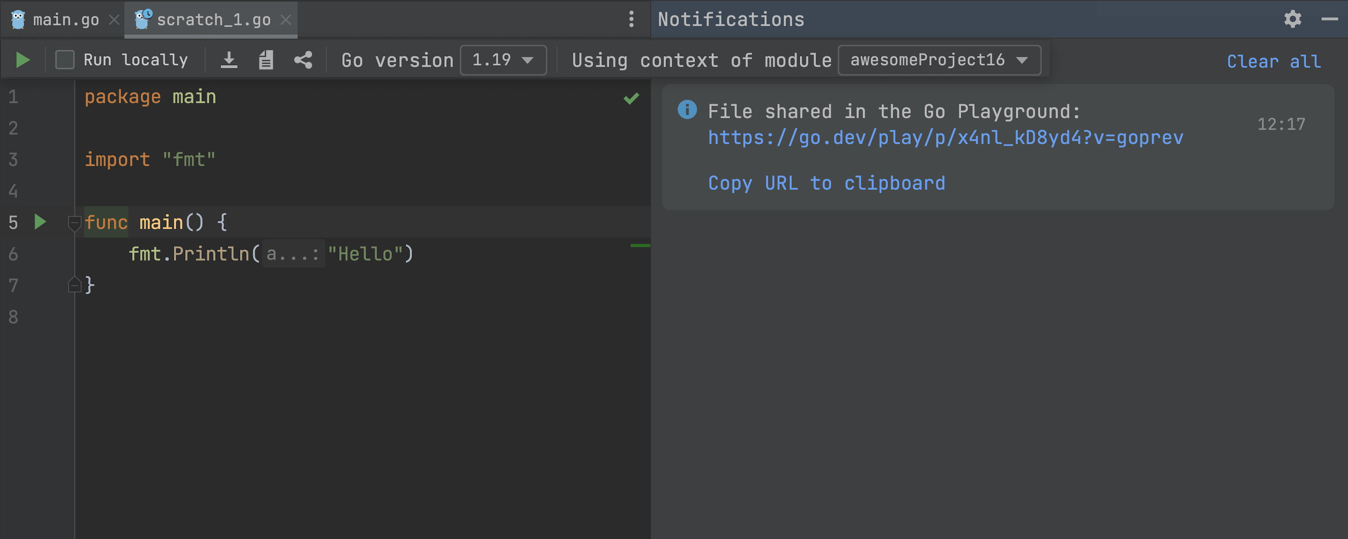
Task: Click the info icon in notification
Action: [687, 110]
